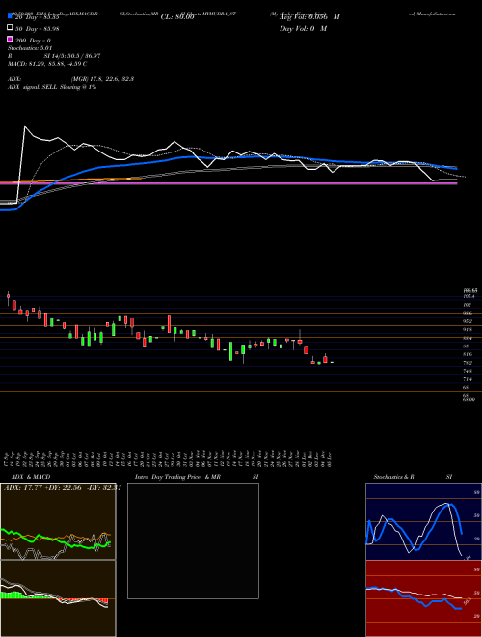Click the blue 20 Day EMA legend swatch
The height and width of the screenshot is (637, 482).
(11, 16)
